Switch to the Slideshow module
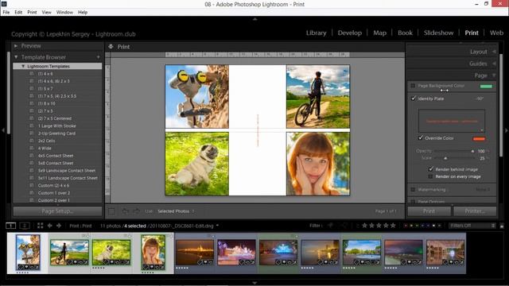 [x=438, y=33]
